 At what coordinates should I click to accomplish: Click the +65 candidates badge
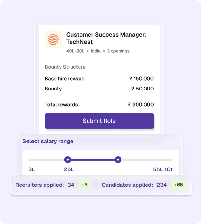click(x=179, y=185)
